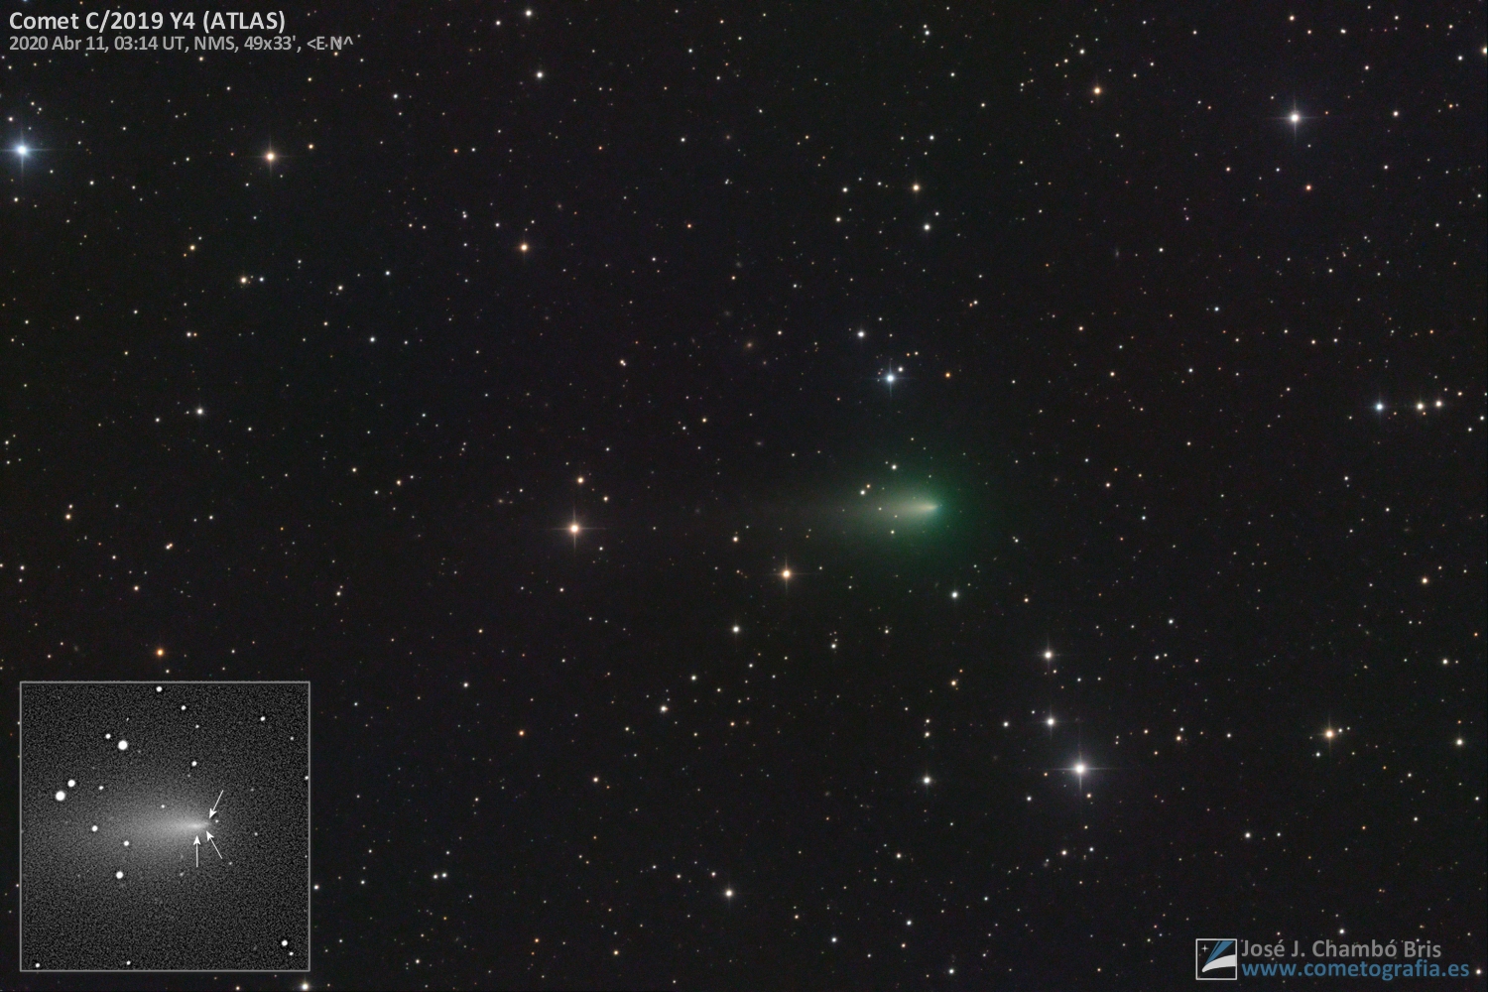Click the bright blue star at far left edge
The height and width of the screenshot is (992, 1488).
[22, 151]
